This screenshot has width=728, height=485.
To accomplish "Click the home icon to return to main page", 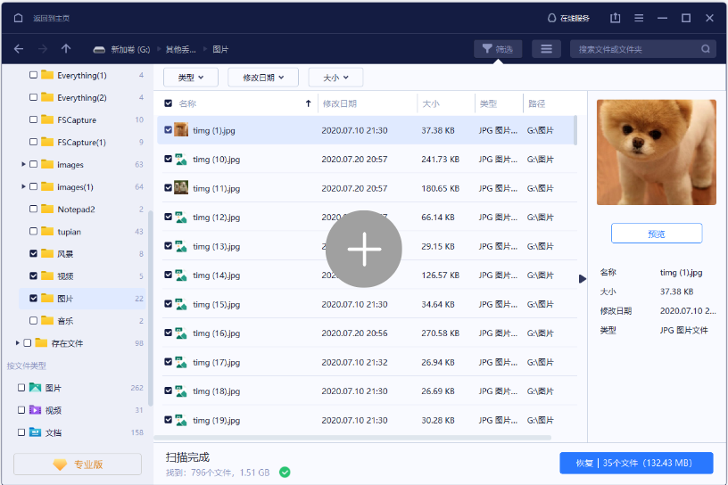I will [19, 18].
